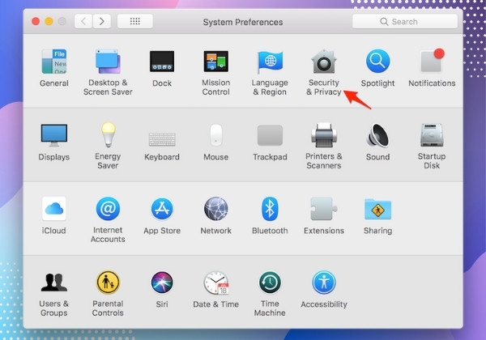The image size is (486, 340).
Task: Minimize the System Preferences window
Action: tap(49, 21)
